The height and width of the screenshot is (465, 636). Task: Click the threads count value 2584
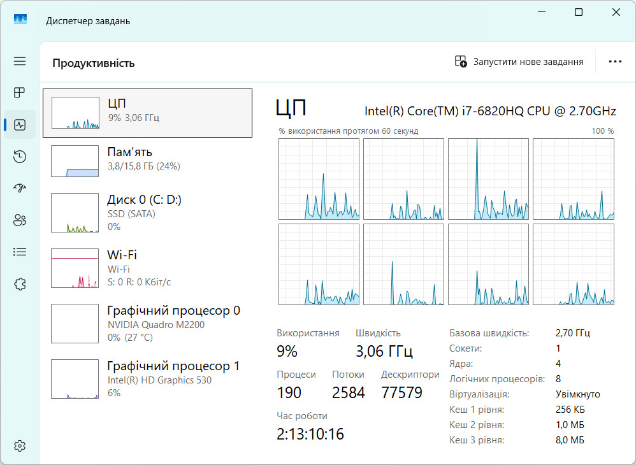coord(349,392)
